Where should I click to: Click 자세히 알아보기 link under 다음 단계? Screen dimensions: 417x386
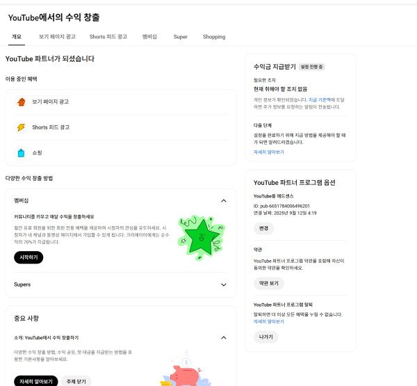(268, 152)
